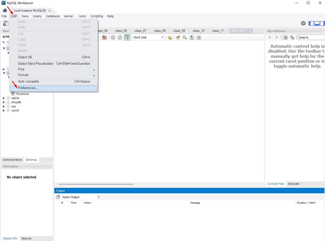Choose Preferences... from the Edit menu
This screenshot has width=325, height=241.
pos(53,88)
